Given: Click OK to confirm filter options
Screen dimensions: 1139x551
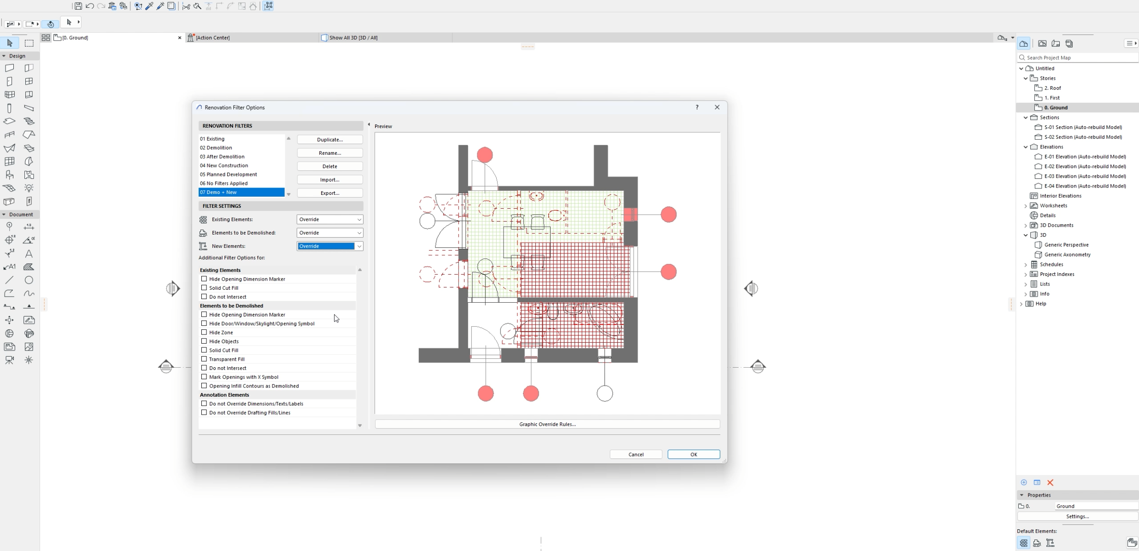Looking at the screenshot, I should 693,454.
